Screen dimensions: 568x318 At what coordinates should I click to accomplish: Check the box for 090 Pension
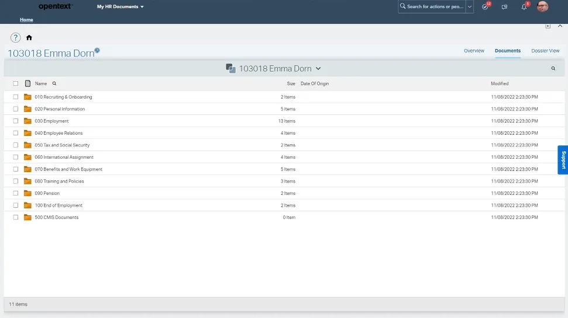[16, 193]
